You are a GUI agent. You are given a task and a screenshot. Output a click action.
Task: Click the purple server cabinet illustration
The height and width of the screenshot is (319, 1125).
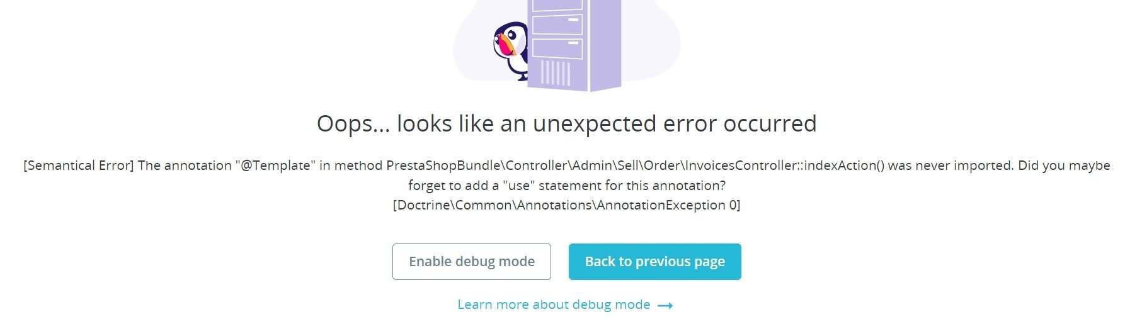[573, 44]
